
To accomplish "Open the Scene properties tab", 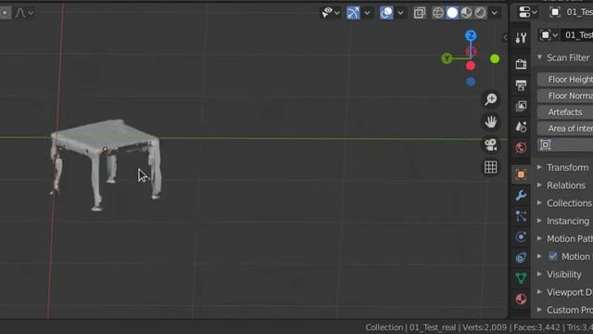I will (521, 126).
